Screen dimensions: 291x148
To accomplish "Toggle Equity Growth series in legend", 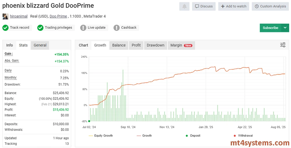I will tap(100, 136).
